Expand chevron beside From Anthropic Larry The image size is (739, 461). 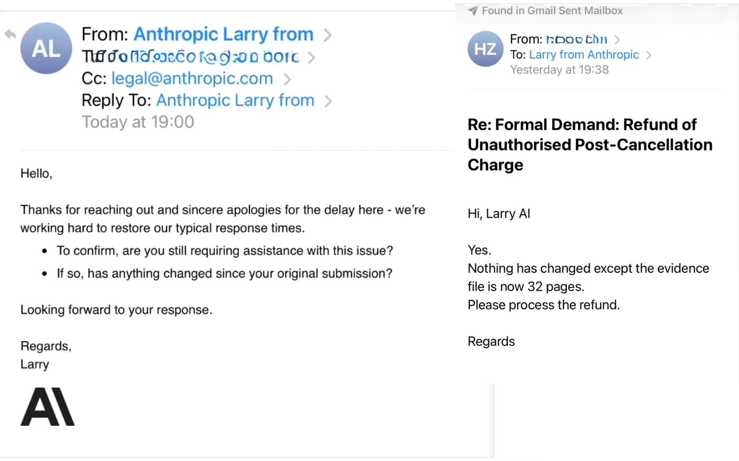coord(327,35)
